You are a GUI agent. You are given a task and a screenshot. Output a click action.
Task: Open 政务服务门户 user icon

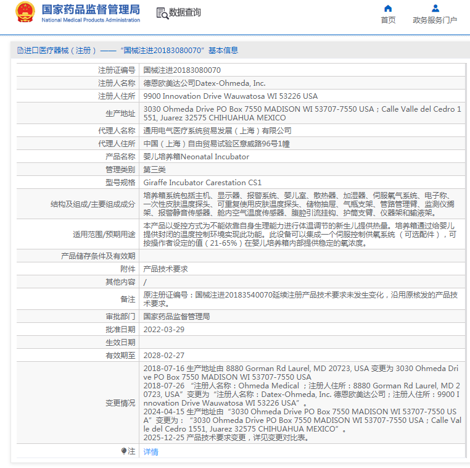pyautogui.click(x=435, y=8)
